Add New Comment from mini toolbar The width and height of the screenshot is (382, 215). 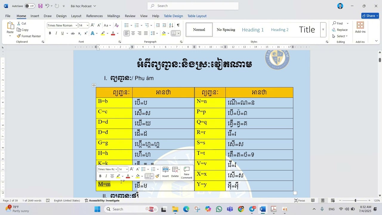click(x=187, y=173)
